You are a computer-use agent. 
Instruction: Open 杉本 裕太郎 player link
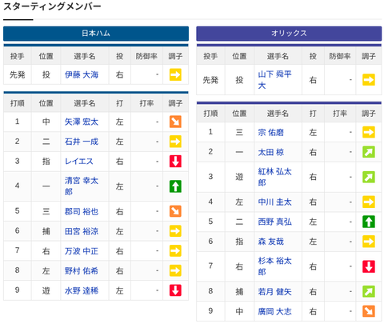point(275,266)
